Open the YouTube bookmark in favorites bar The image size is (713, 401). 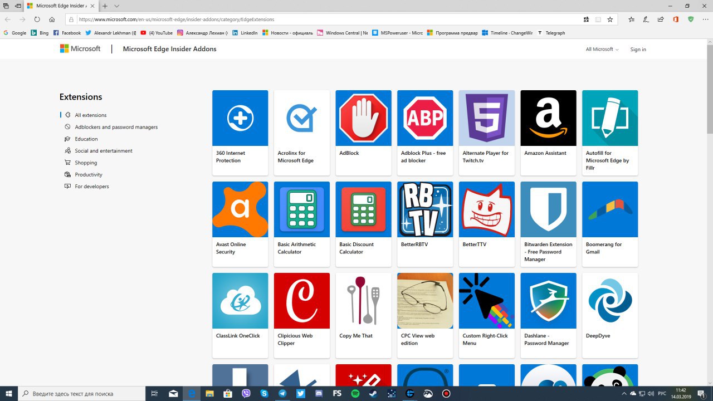click(157, 33)
